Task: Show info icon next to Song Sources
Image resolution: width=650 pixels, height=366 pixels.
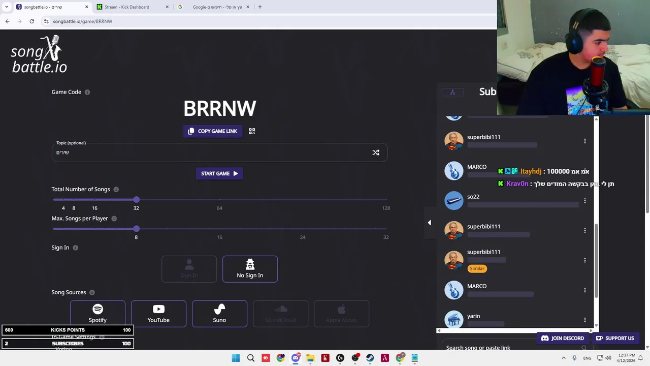Action: [x=92, y=292]
